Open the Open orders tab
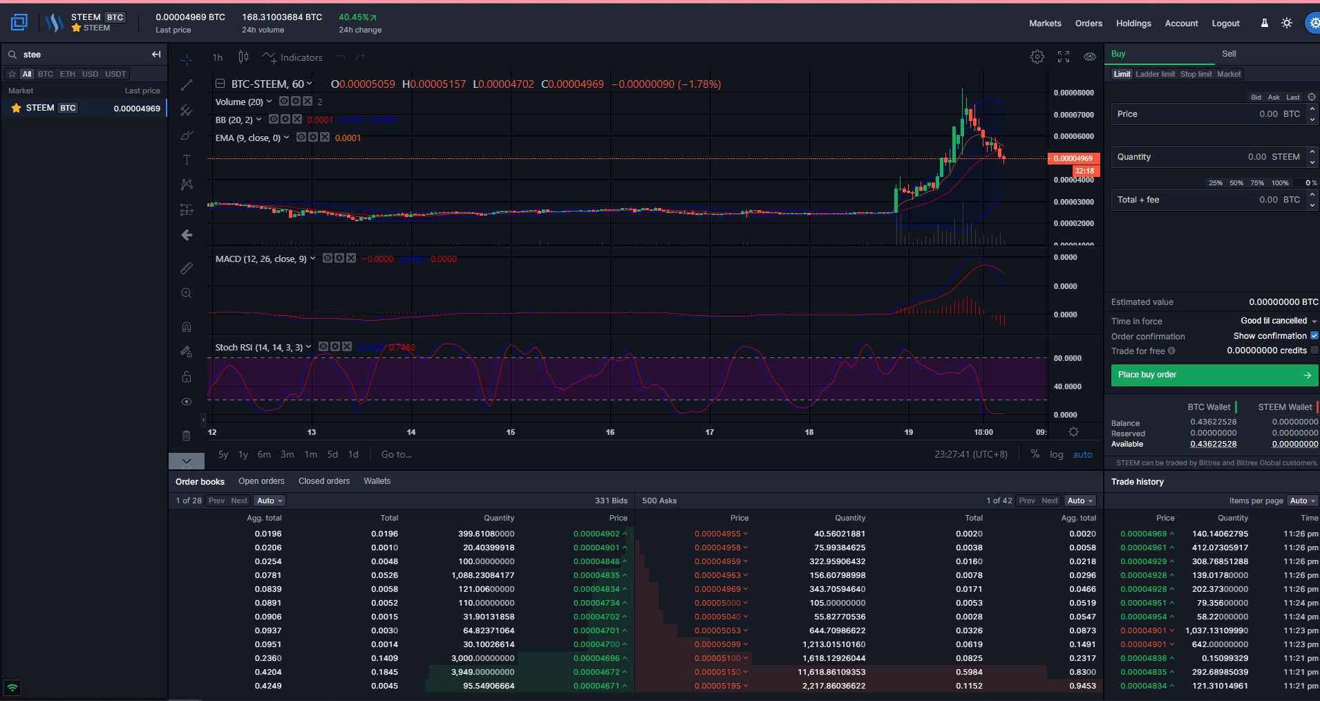The height and width of the screenshot is (701, 1320). pos(261,481)
